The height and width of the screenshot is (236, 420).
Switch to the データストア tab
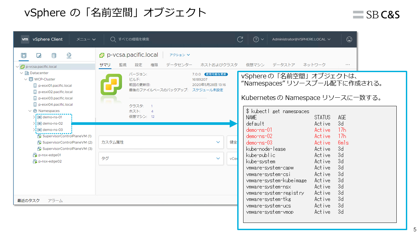point(284,65)
